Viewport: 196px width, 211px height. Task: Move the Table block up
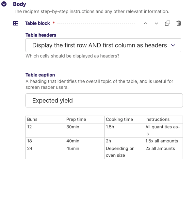pos(145,24)
